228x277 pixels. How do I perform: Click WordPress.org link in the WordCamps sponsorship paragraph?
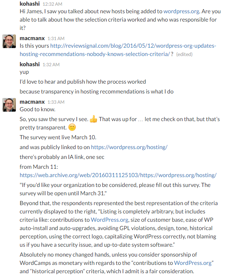pyautogui.click(x=193, y=263)
